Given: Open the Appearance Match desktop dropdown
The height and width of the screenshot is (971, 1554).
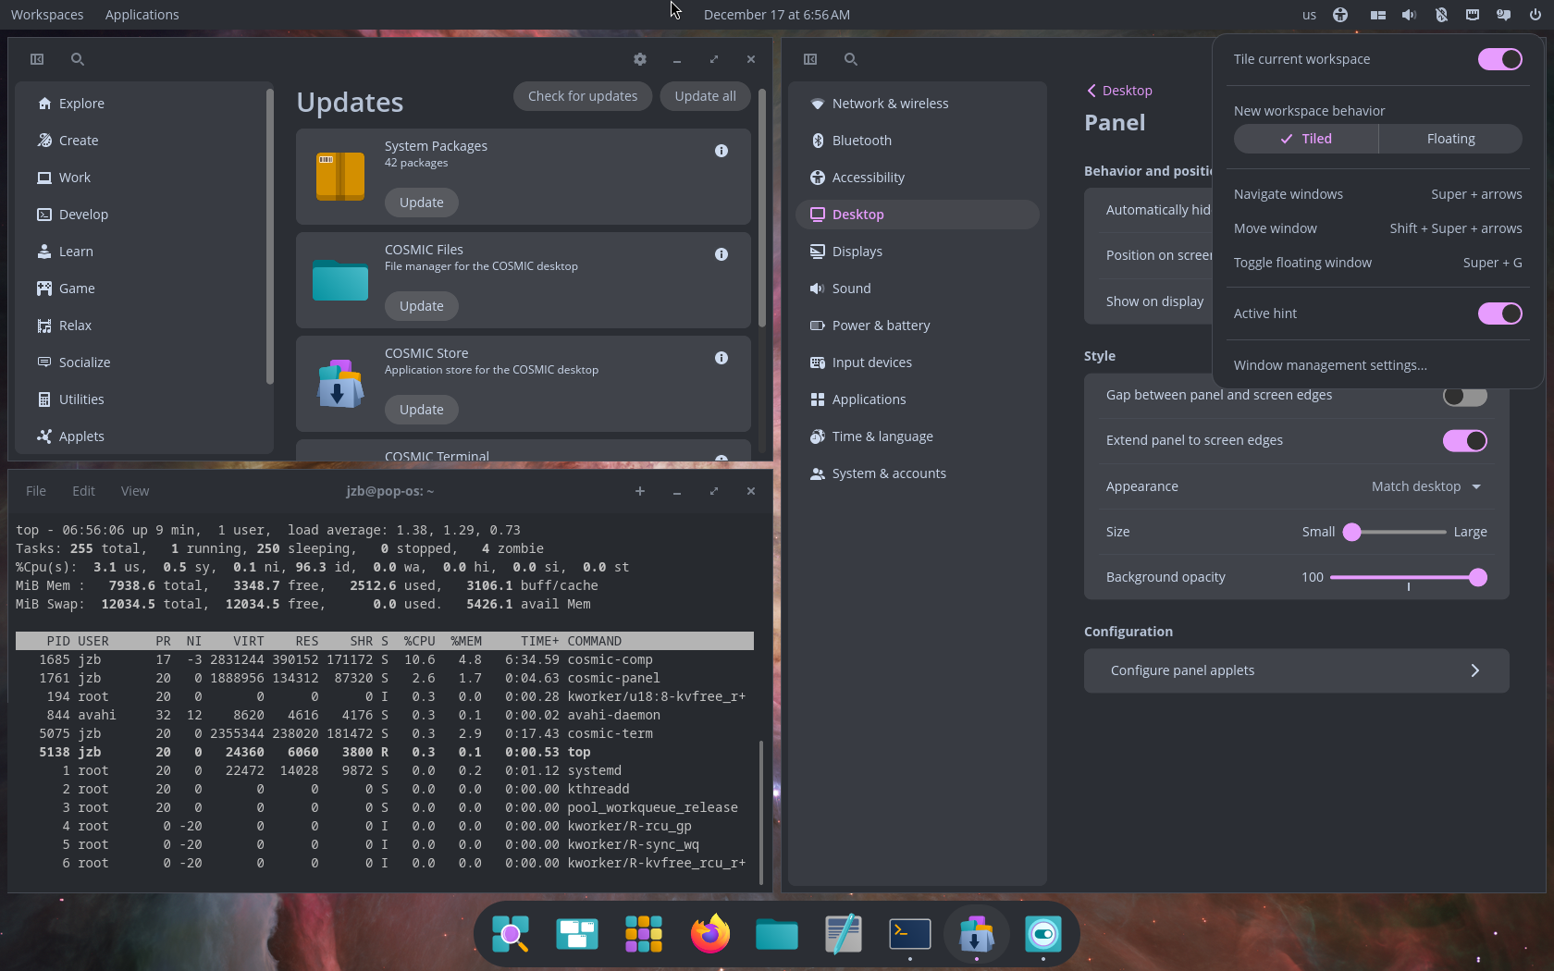Looking at the screenshot, I should point(1426,485).
